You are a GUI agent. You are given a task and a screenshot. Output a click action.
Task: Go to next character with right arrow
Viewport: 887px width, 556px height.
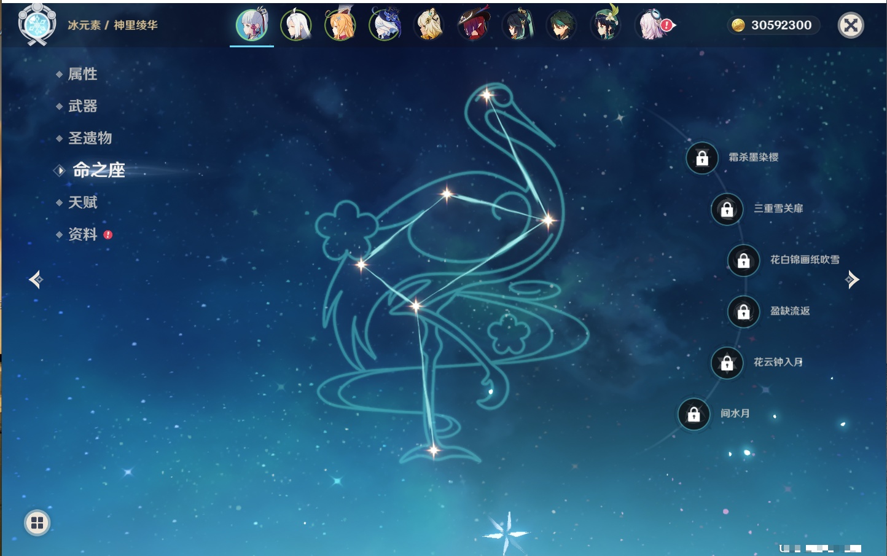coord(852,280)
